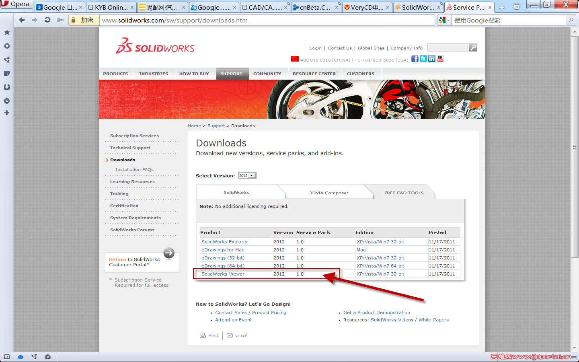The width and height of the screenshot is (579, 362).
Task: Open the Contact Us link
Action: (340, 48)
